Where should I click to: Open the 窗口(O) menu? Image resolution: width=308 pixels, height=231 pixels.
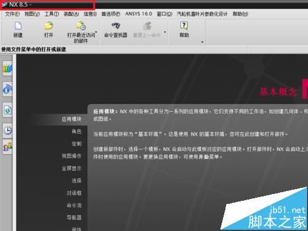tap(164, 14)
